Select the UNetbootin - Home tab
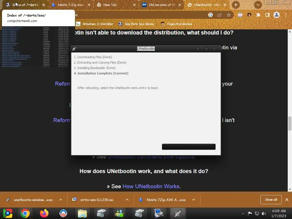292x219 pixels. (x=207, y=5)
